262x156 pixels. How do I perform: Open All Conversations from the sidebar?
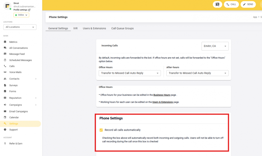click(18, 48)
